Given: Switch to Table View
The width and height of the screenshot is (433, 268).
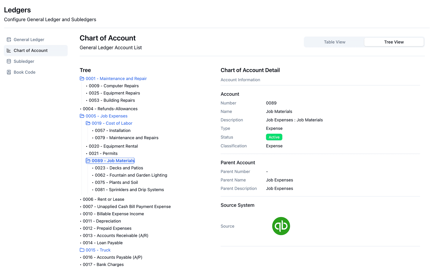Looking at the screenshot, I should point(335,42).
